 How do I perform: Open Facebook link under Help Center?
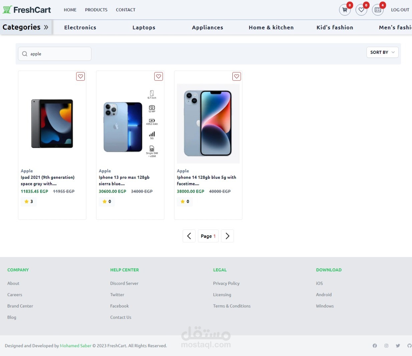coord(120,306)
